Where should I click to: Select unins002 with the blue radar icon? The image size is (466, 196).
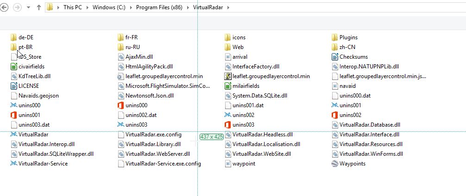(239, 115)
